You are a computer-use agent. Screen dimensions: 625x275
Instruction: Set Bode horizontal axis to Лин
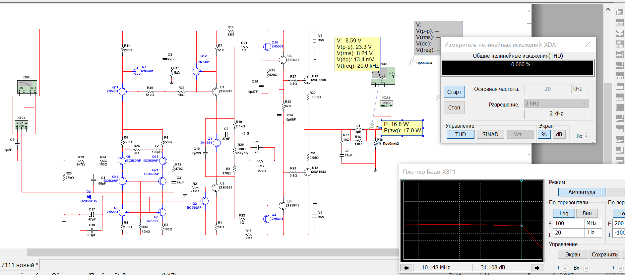tap(587, 213)
